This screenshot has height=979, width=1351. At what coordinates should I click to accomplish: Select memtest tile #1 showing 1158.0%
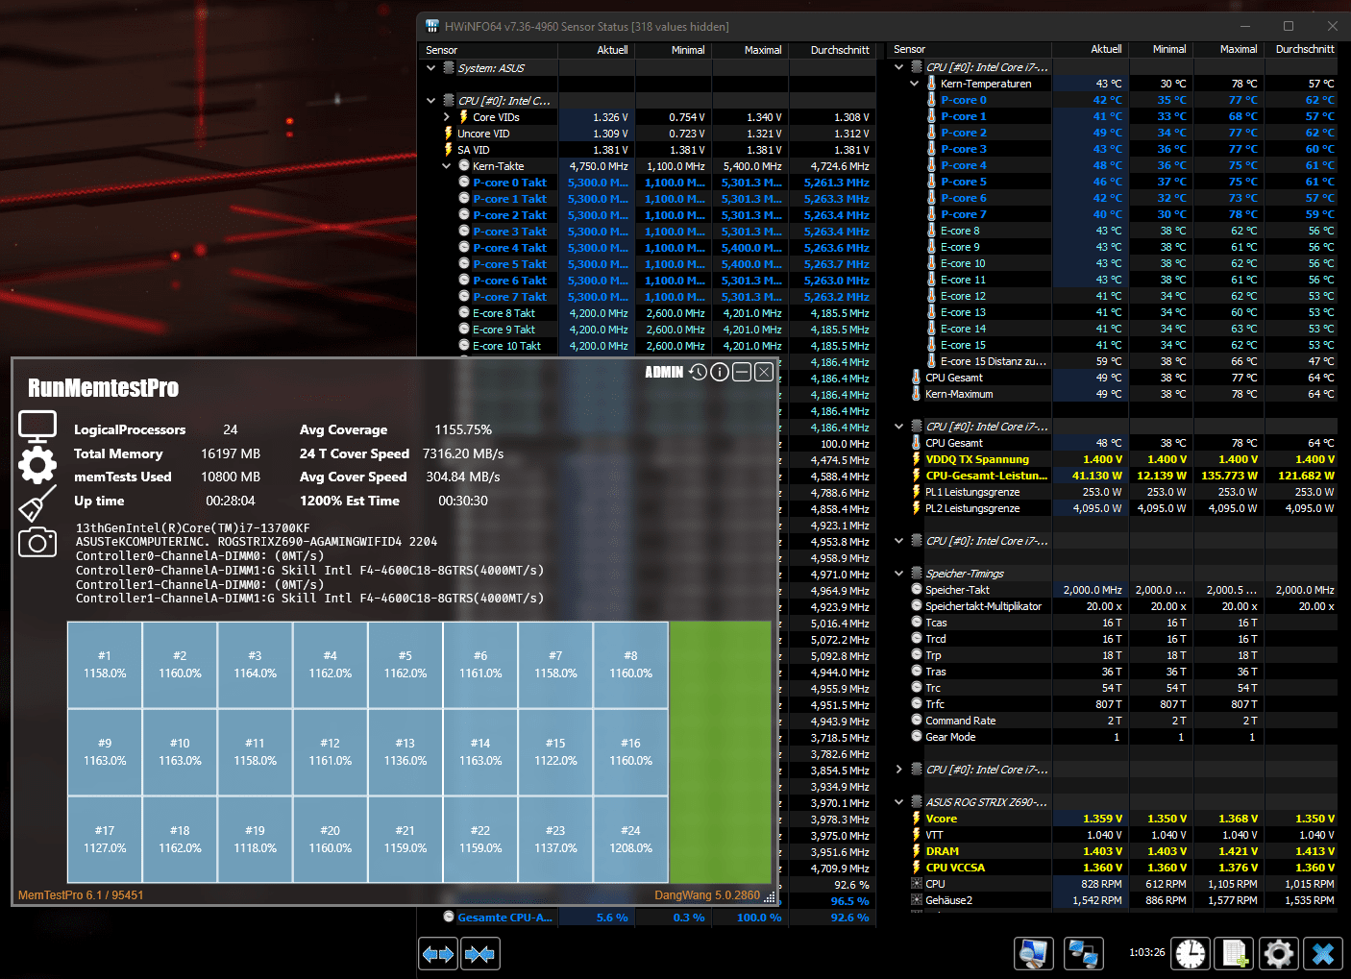pos(105,665)
